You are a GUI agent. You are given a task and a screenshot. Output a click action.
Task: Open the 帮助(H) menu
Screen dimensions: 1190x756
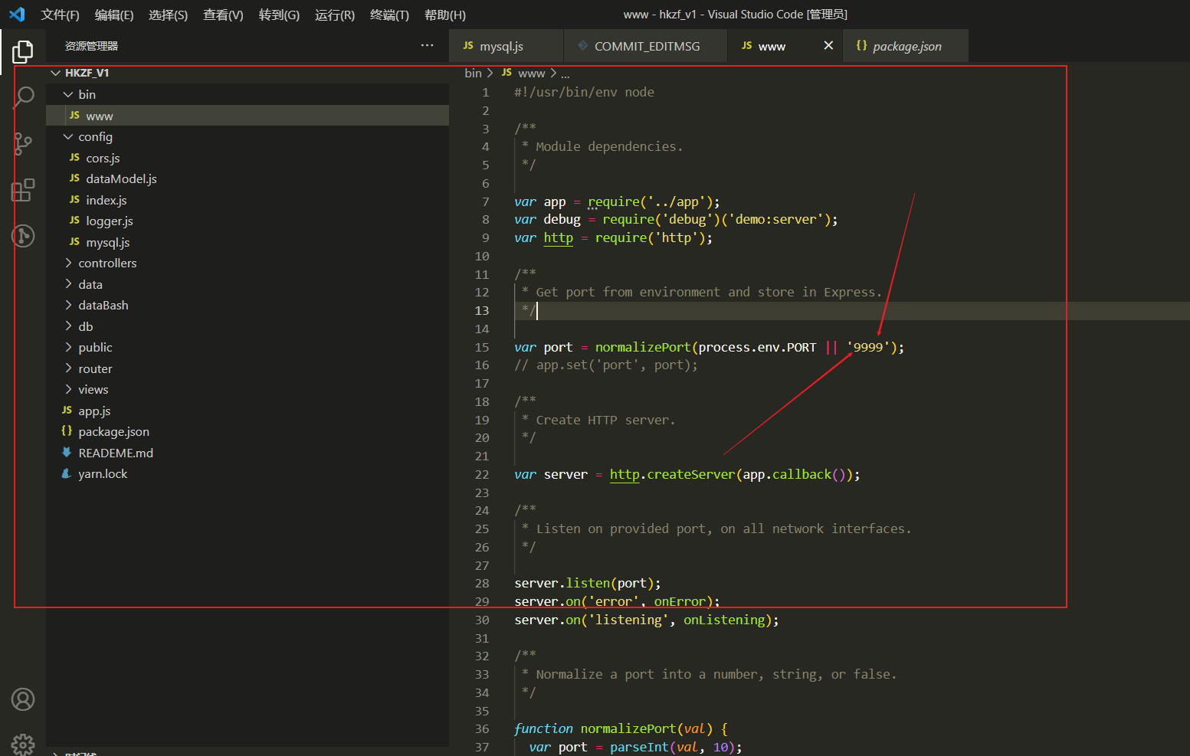445,15
